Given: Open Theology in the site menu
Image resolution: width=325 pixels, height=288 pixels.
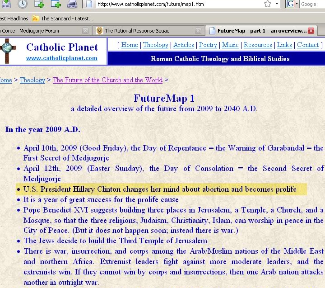Looking at the screenshot, I should pyautogui.click(x=156, y=45).
